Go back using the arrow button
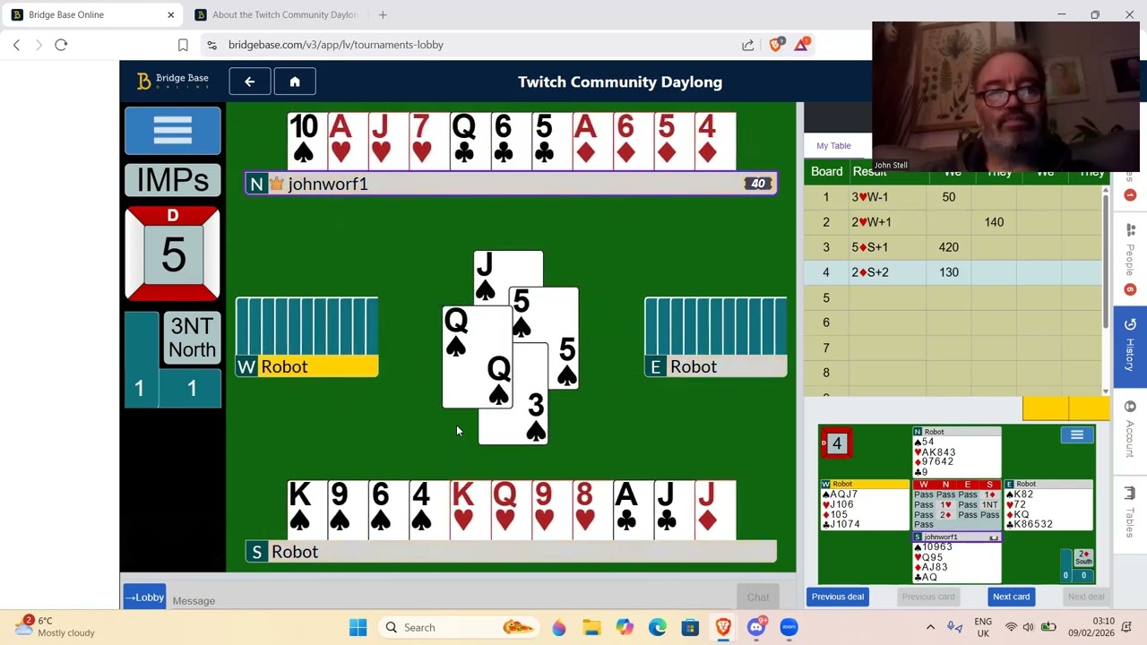This screenshot has height=645, width=1147. [x=250, y=82]
